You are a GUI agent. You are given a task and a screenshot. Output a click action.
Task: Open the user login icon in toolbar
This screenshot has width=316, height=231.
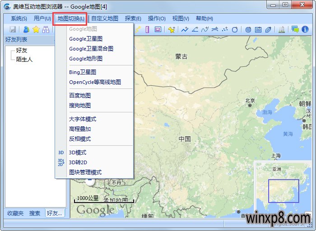pyautogui.click(x=26, y=30)
